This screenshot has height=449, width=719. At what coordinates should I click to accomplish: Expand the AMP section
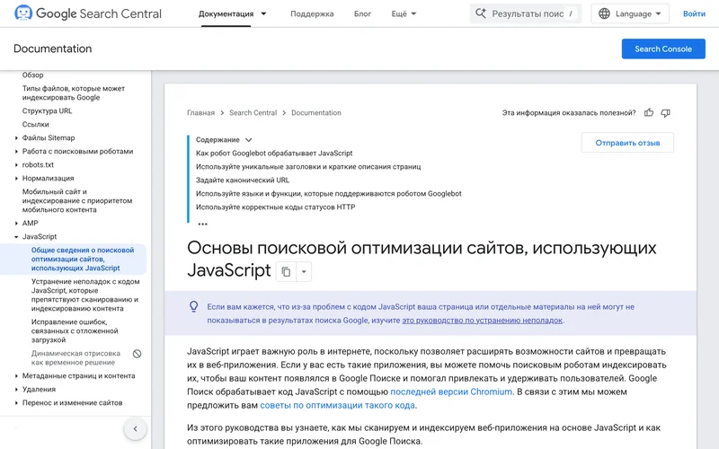point(16,223)
